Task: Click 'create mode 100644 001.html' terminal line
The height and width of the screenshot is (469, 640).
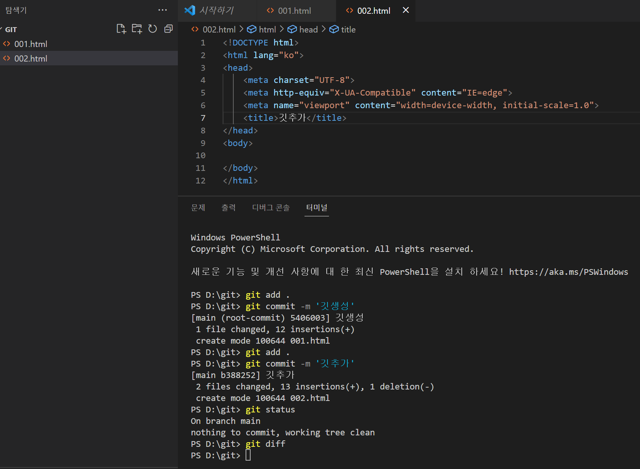Action: [263, 341]
